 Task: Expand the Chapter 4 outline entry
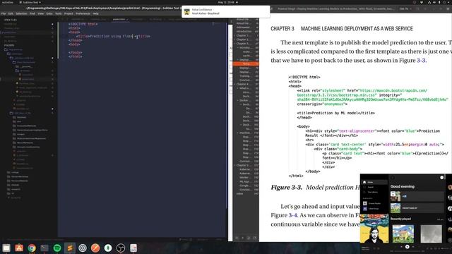tap(235, 85)
